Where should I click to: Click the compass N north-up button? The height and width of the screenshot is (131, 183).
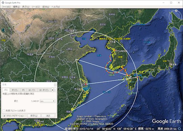tap(176, 11)
